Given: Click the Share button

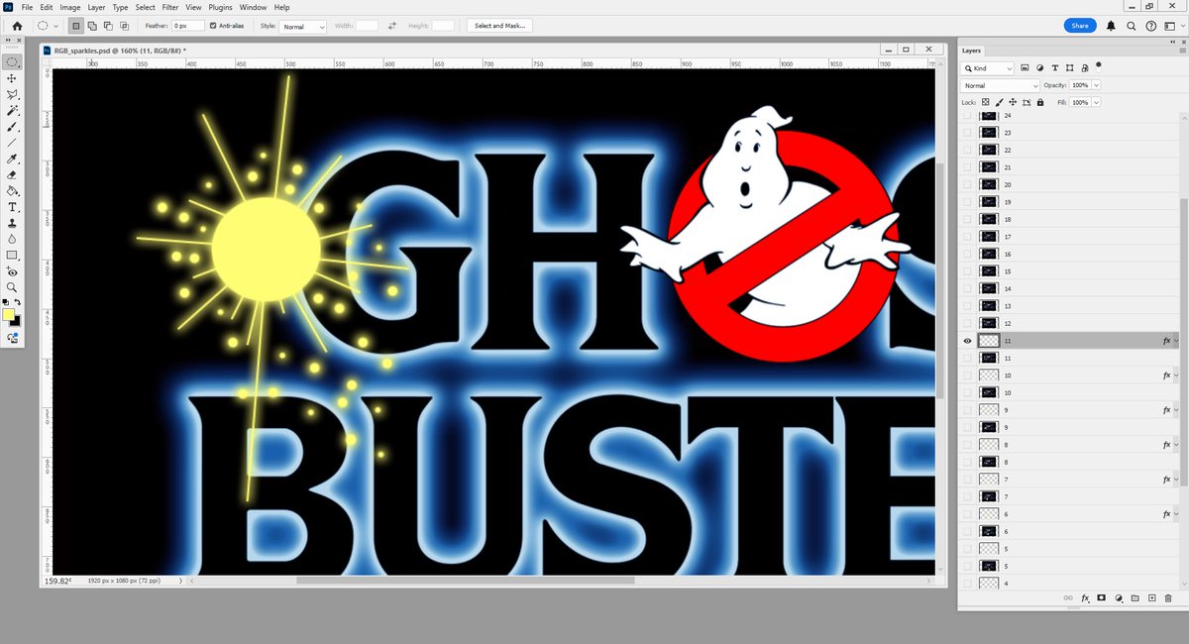Looking at the screenshot, I should click(x=1080, y=25).
